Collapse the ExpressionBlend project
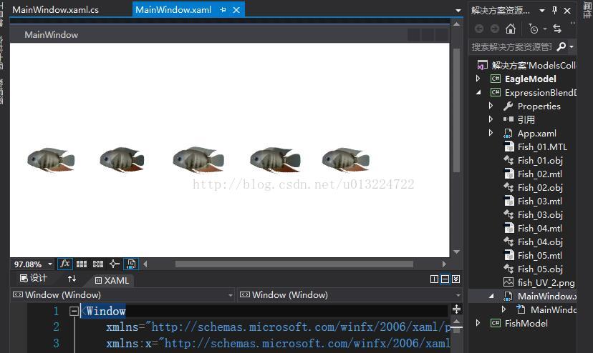 478,92
